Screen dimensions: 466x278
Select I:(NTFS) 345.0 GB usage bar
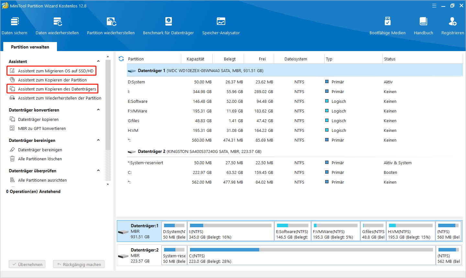(231, 225)
